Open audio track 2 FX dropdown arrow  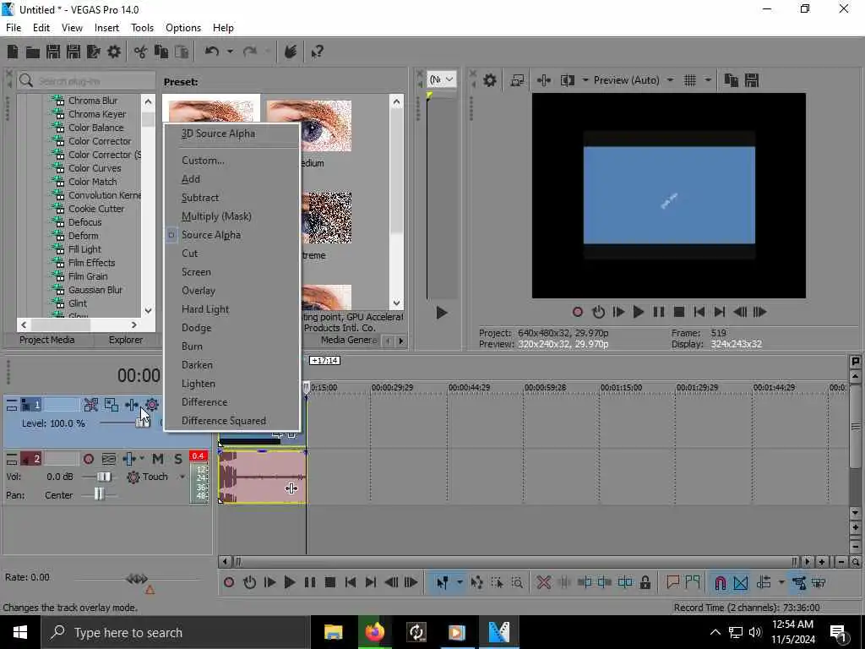click(x=142, y=459)
